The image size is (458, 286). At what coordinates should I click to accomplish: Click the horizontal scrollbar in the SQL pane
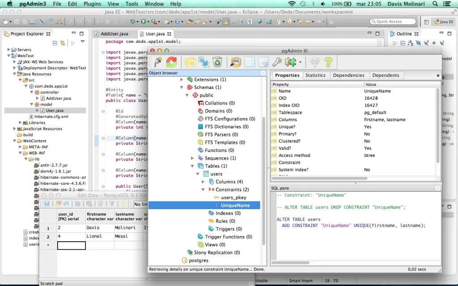[290, 263]
